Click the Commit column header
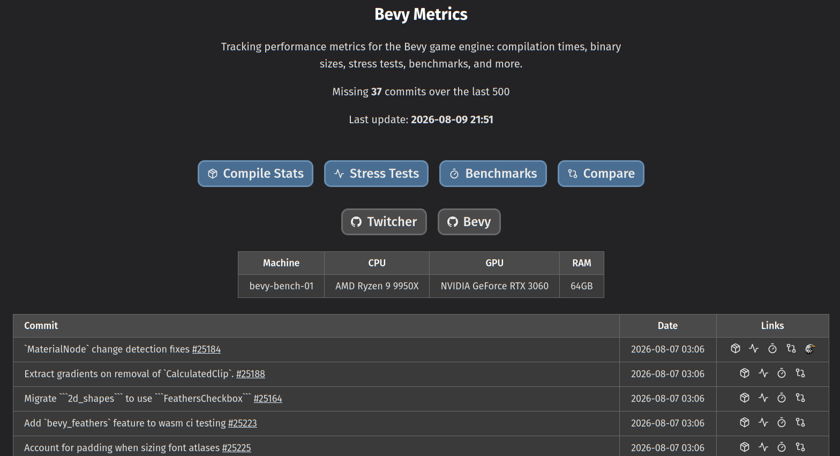Image resolution: width=840 pixels, height=456 pixels. [x=317, y=326]
